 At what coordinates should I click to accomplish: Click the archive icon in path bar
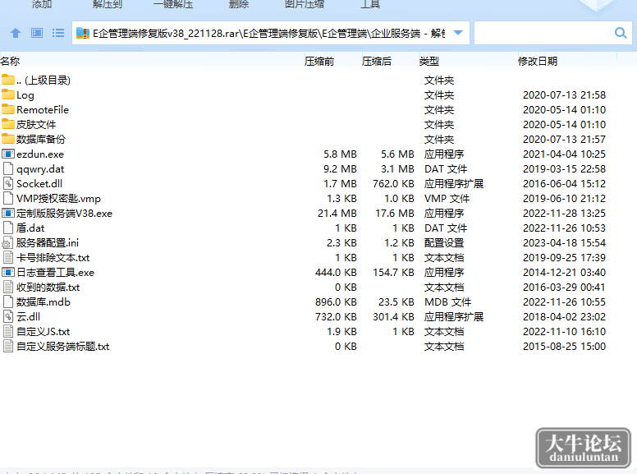tap(82, 33)
